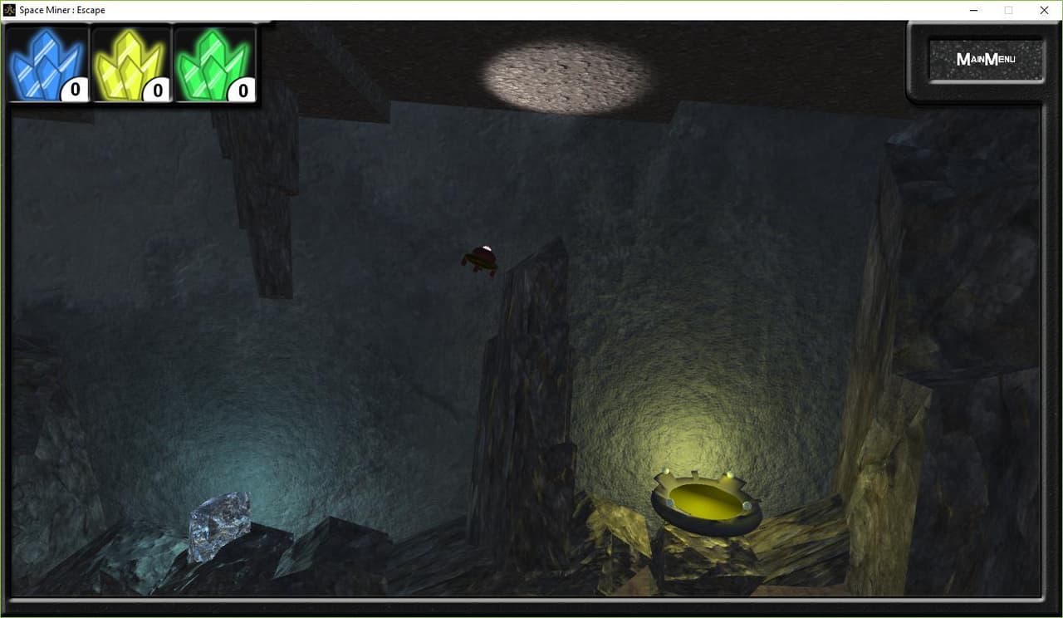
Task: Click the red mining ship
Action: pos(480,259)
